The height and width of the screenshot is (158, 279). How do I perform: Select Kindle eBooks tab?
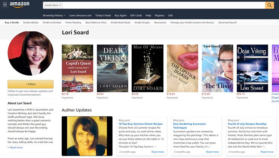coord(31,23)
